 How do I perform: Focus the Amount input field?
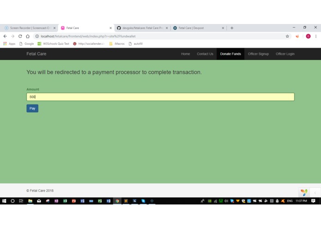160,97
